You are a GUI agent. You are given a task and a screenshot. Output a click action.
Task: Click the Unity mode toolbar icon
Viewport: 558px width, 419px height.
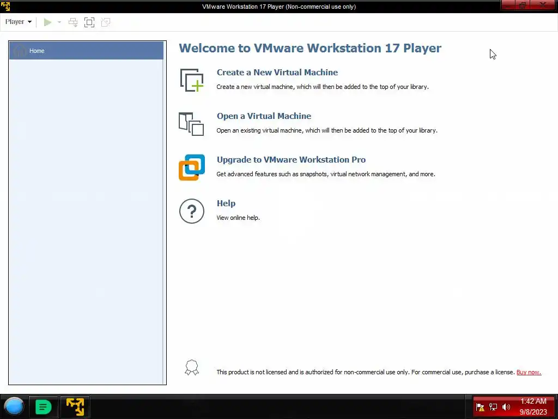(106, 22)
